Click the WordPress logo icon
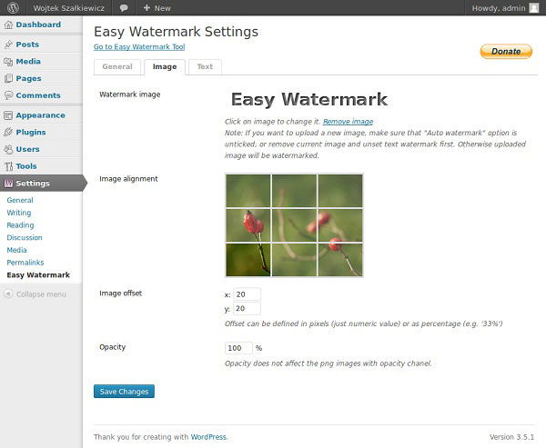This screenshot has width=546, height=448. pyautogui.click(x=13, y=7)
